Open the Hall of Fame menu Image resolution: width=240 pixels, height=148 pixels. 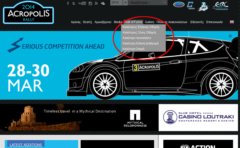click(133, 22)
